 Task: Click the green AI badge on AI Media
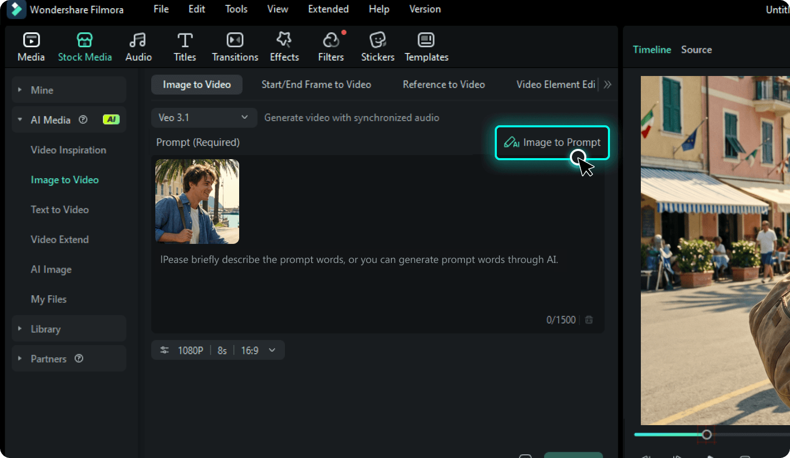tap(111, 120)
